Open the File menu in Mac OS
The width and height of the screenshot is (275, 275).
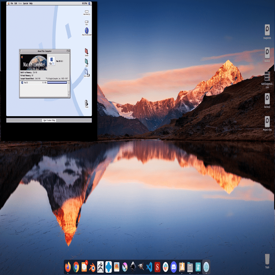[x=12, y=3]
